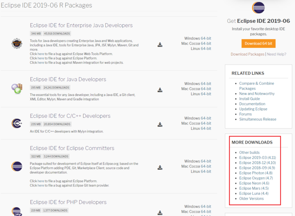This screenshot has height=216, width=295.
Task: Open Eclipse IDE for Eclipse Committers title
Action: click(72, 148)
